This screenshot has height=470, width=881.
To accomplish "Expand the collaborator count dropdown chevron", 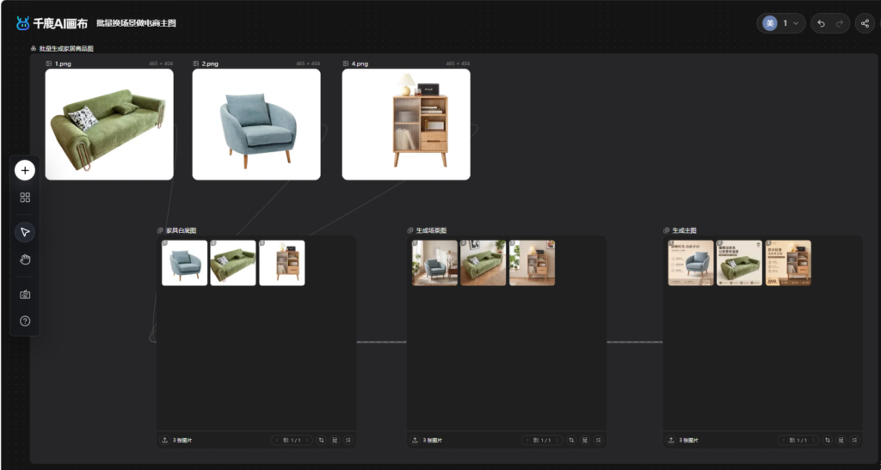I will click(796, 23).
